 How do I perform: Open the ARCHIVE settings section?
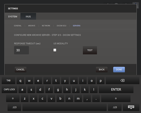pyautogui.click(x=32, y=26)
